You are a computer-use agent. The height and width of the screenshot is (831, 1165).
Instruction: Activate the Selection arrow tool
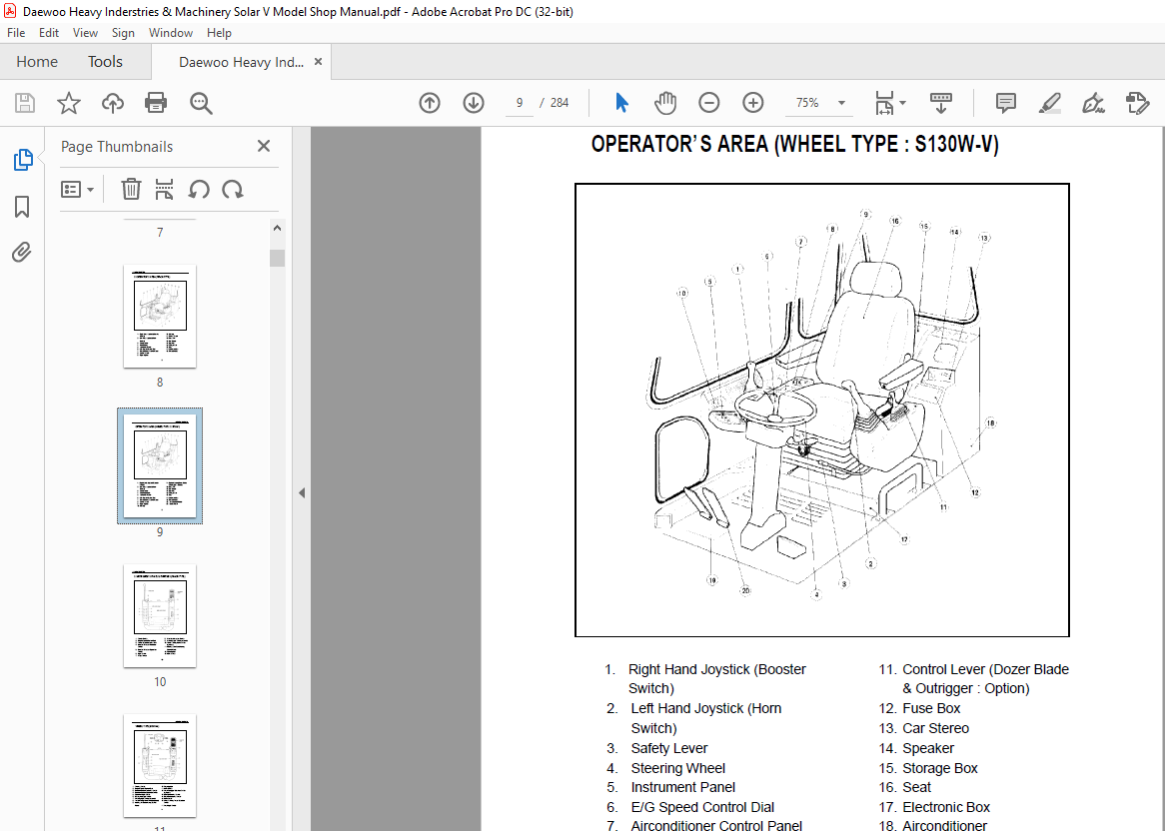tap(621, 103)
